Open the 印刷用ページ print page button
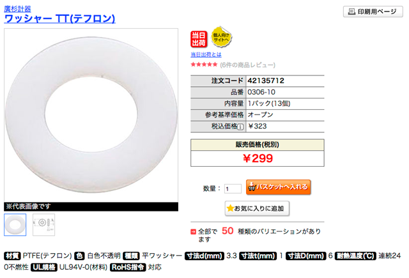This screenshot has height=278, width=409. [x=373, y=12]
